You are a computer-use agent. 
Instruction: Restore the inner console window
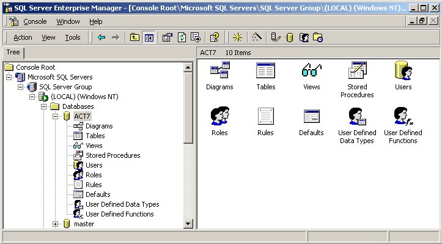(x=422, y=21)
